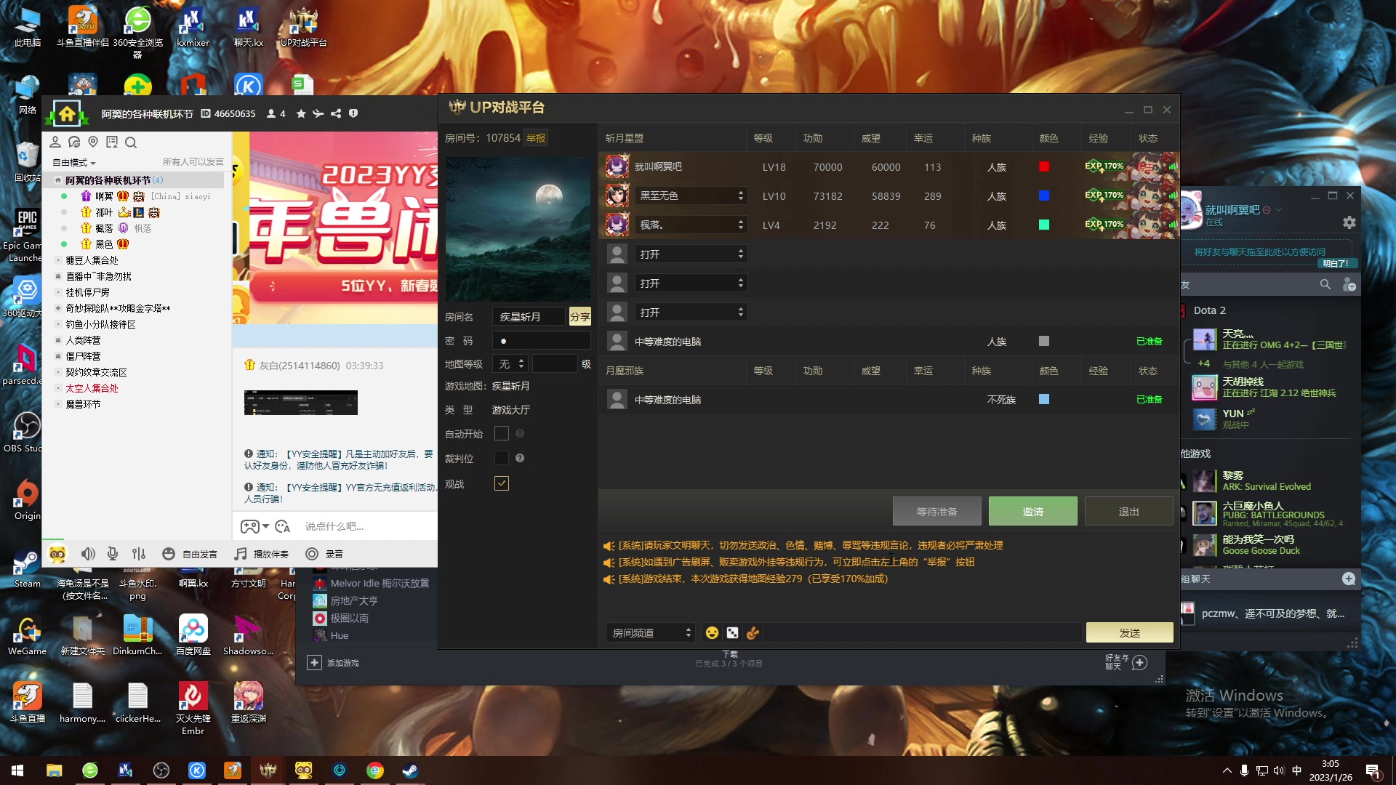
Task: Click the 发送 send button
Action: click(1129, 633)
